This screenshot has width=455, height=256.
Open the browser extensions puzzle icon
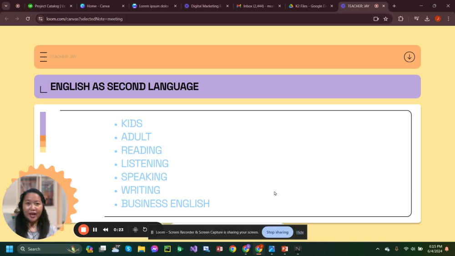pyautogui.click(x=401, y=19)
